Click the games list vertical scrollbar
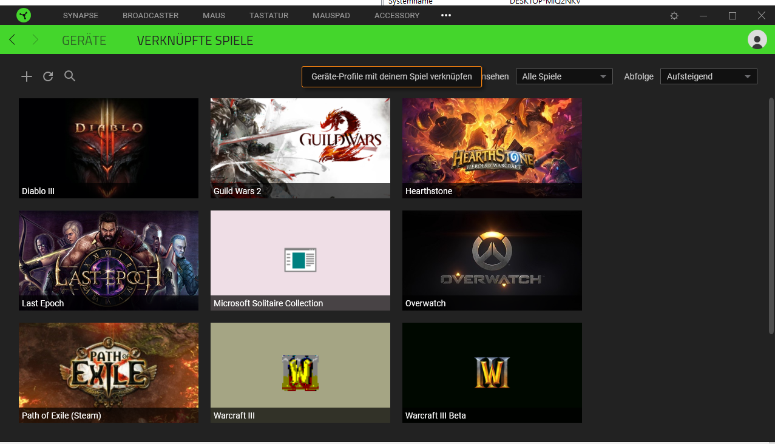 (x=771, y=215)
